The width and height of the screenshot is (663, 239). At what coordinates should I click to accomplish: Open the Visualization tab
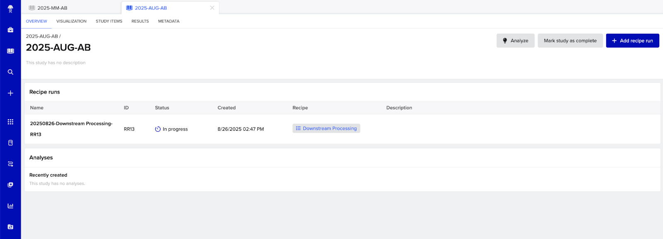pyautogui.click(x=71, y=21)
